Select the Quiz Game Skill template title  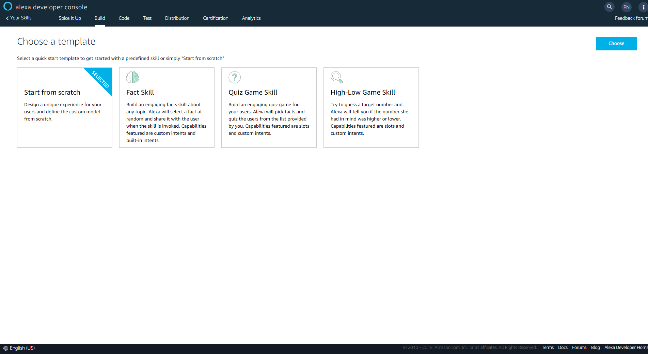point(253,92)
